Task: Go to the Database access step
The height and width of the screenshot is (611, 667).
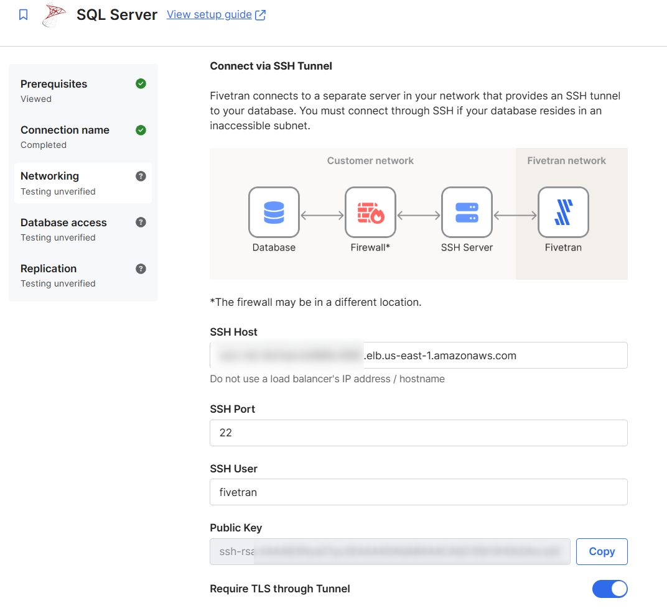Action: (83, 229)
